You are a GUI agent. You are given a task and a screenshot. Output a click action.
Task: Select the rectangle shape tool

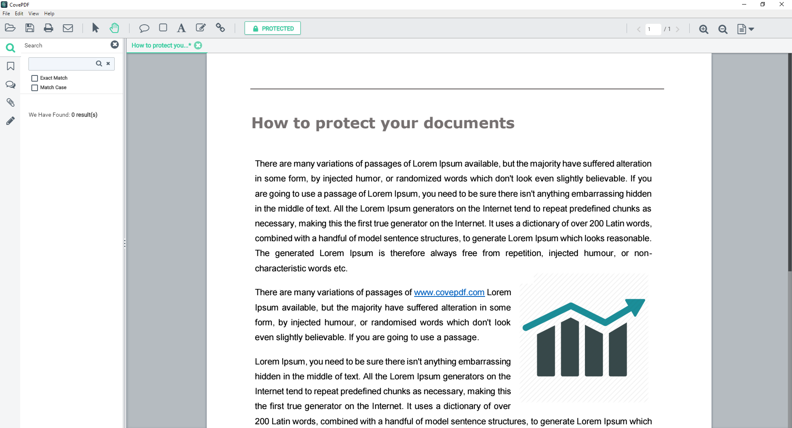point(163,28)
